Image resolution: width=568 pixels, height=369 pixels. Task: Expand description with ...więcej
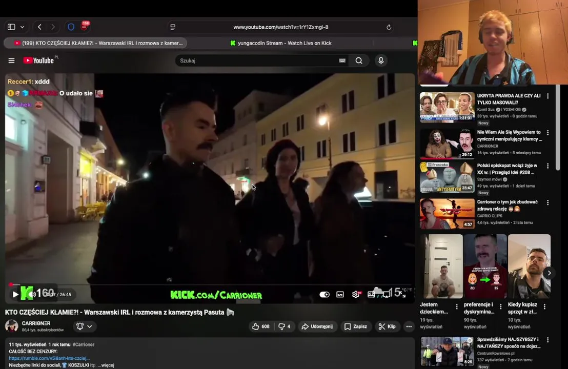tap(106, 365)
